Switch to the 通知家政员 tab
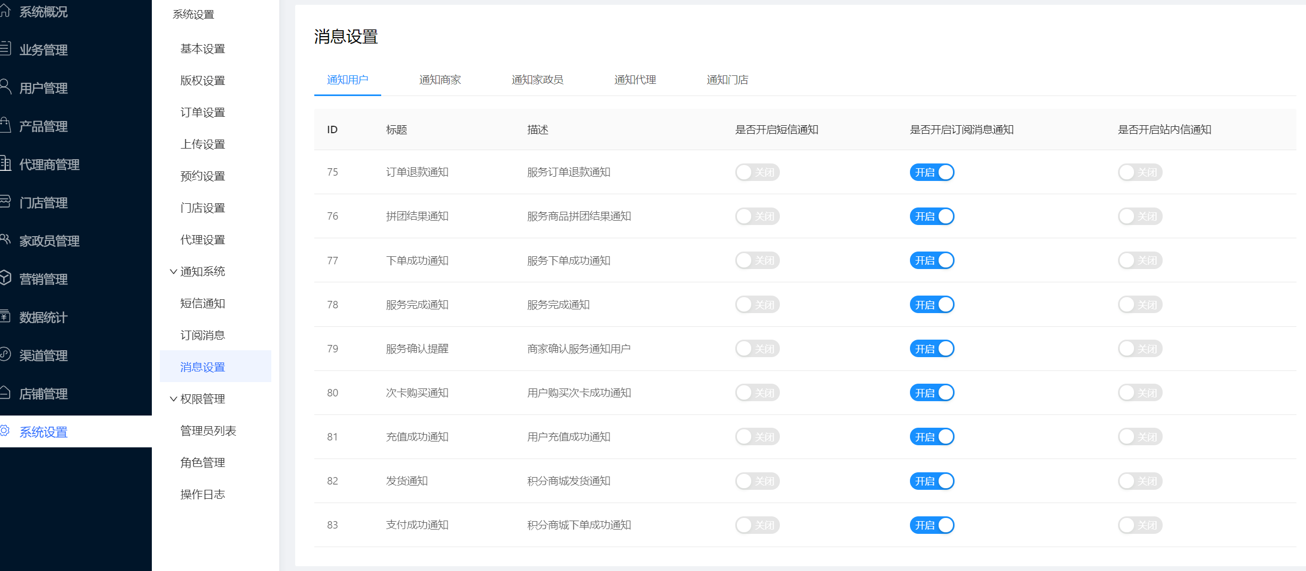1306x571 pixels. coord(537,80)
